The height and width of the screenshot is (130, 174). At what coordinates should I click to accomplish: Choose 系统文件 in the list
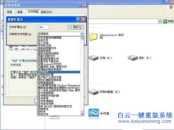point(59,40)
